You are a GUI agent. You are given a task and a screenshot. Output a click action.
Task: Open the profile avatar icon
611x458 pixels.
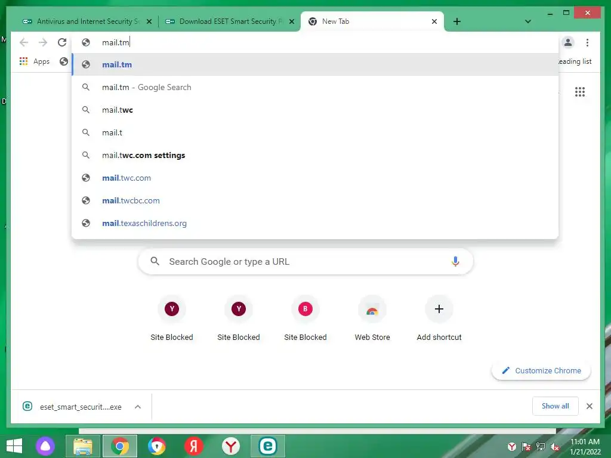point(568,42)
